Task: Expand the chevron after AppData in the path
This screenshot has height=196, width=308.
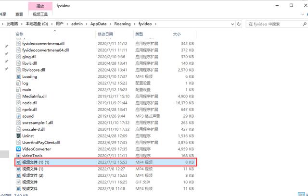Action: click(110, 24)
